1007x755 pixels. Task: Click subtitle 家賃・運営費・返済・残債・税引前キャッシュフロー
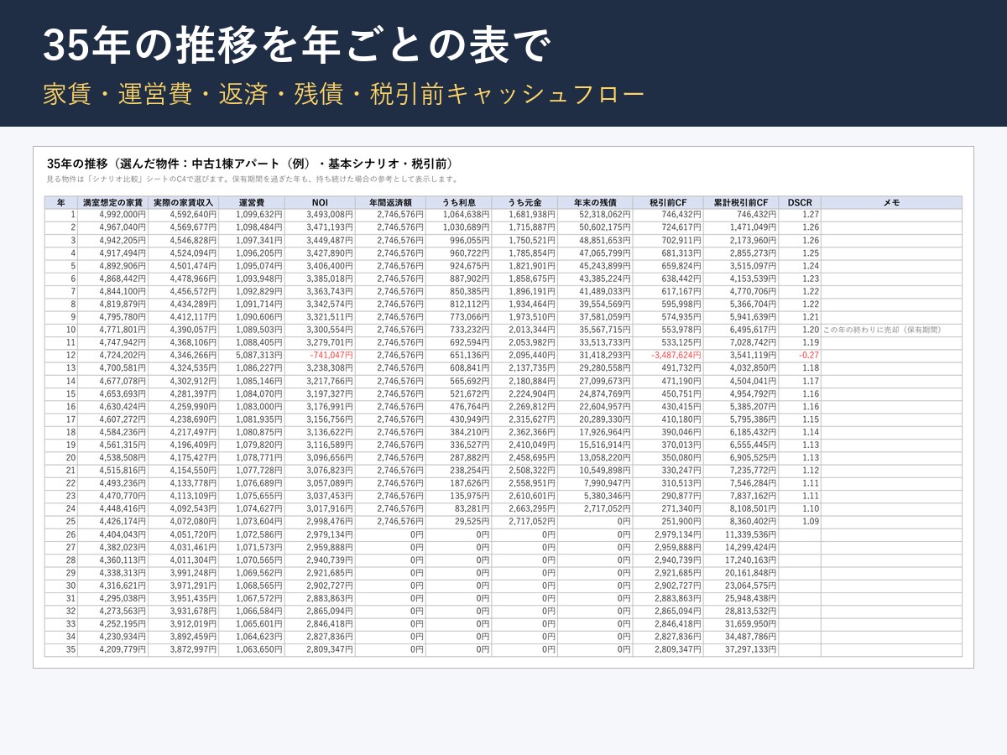344,95
